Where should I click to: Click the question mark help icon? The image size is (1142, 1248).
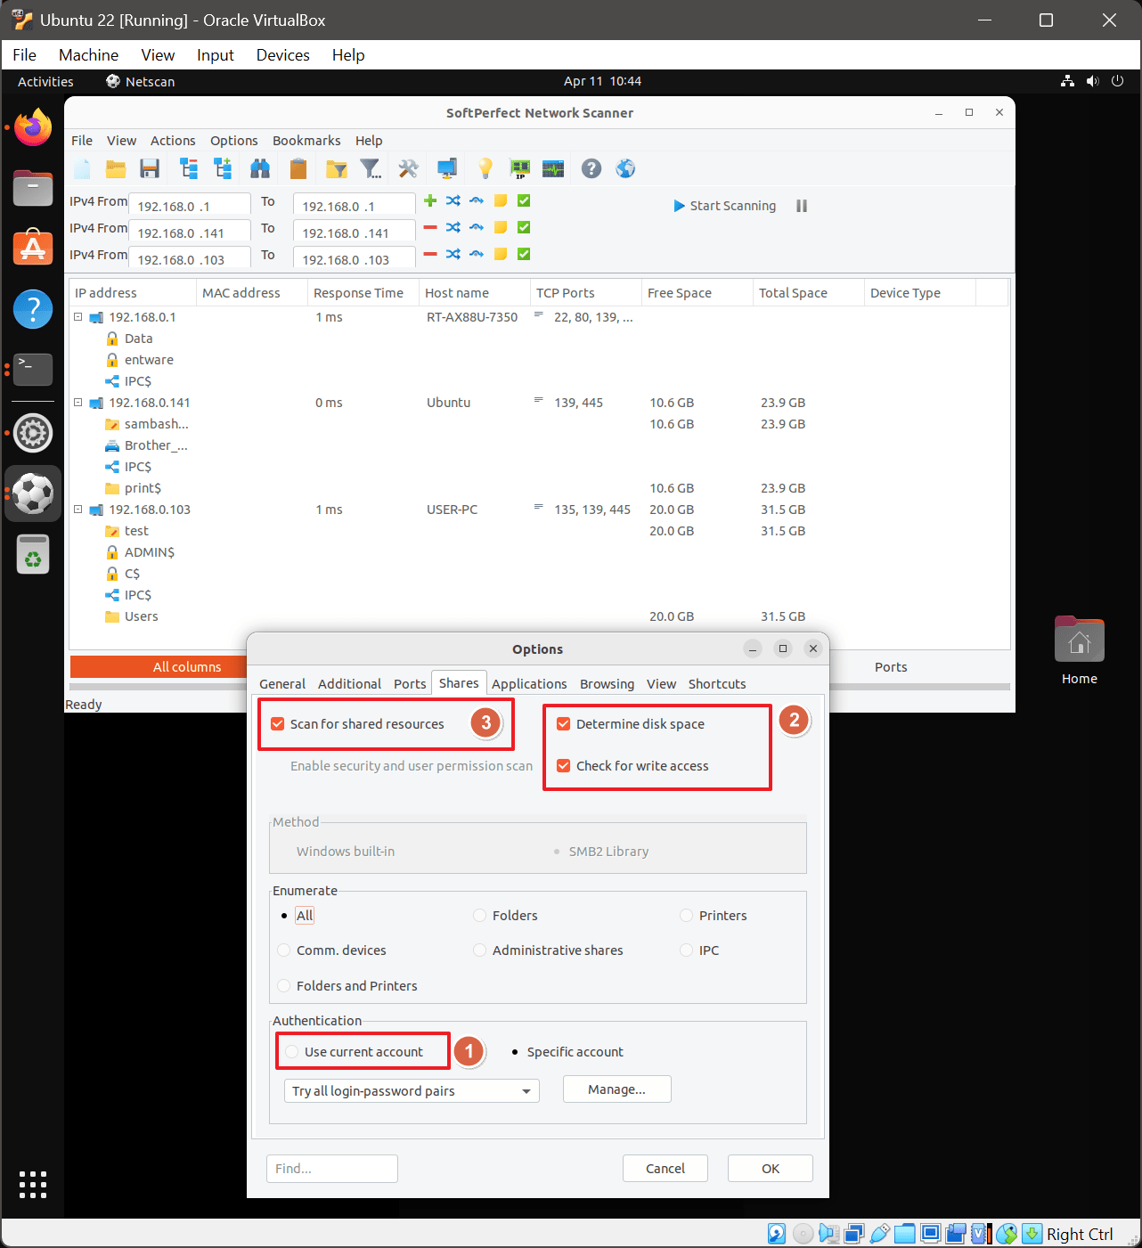click(591, 168)
